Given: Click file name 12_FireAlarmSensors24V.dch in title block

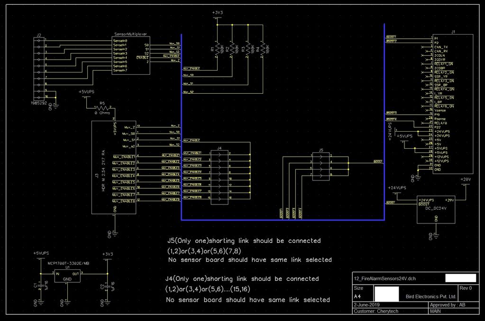Looking at the screenshot, I should click(x=385, y=279).
